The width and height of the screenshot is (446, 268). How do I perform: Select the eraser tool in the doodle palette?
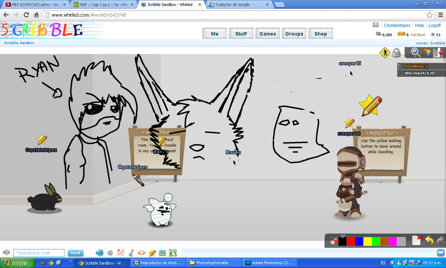point(334,241)
